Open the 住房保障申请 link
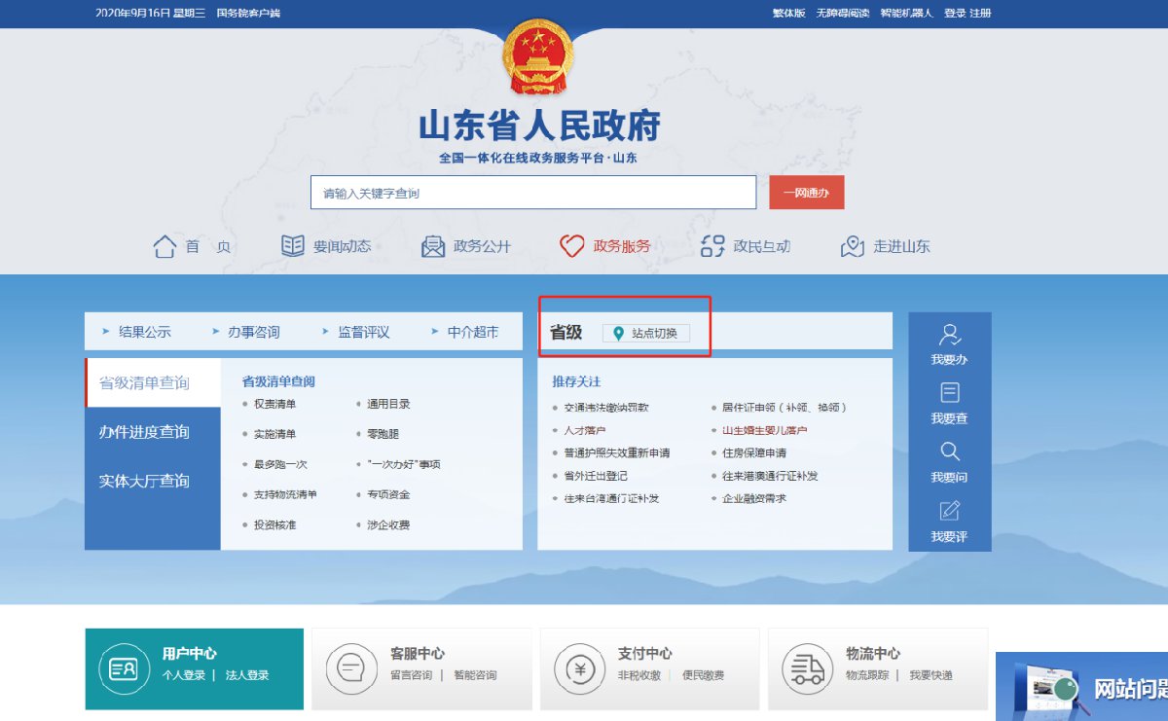 coord(753,452)
